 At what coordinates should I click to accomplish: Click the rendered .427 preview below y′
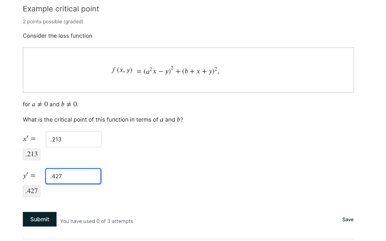(31, 191)
